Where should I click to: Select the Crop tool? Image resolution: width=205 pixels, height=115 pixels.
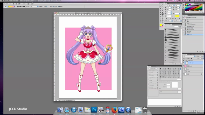[x=160, y=8]
